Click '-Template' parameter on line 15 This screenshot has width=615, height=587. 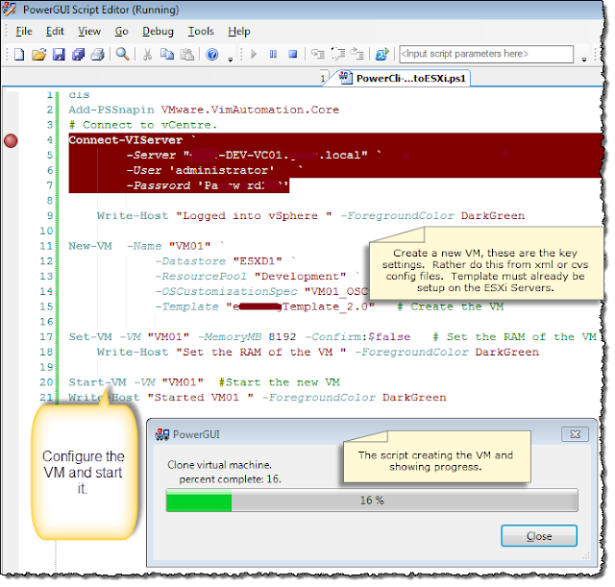coord(186,306)
